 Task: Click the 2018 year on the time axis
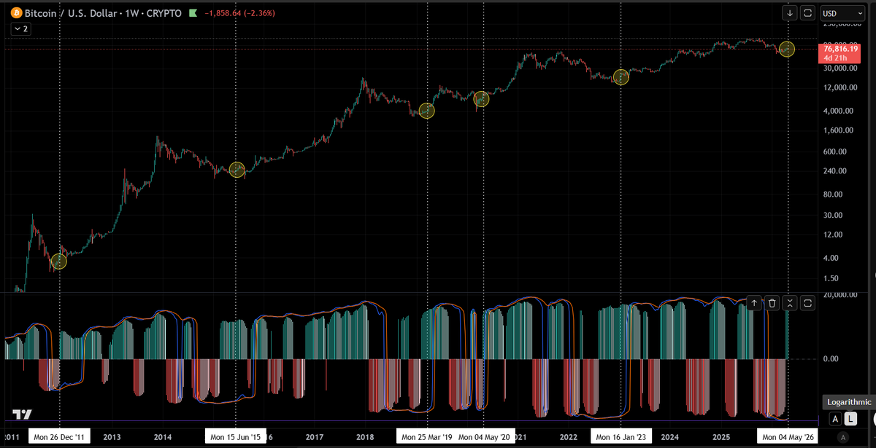(366, 437)
